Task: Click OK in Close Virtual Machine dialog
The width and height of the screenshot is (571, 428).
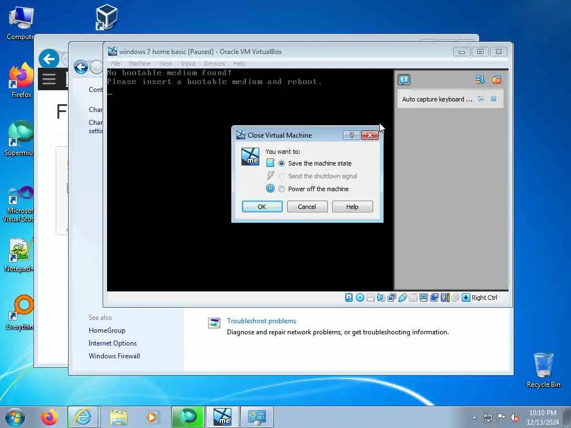Action: pyautogui.click(x=262, y=207)
